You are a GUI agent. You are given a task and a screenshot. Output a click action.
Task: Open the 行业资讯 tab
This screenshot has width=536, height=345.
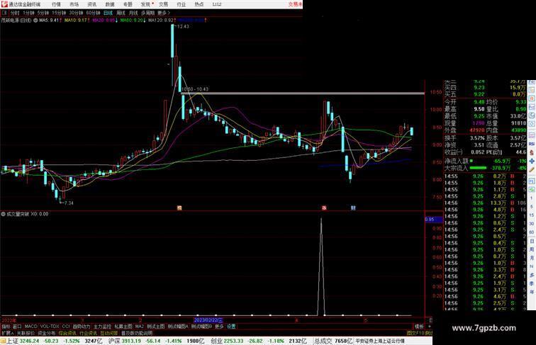88,333
